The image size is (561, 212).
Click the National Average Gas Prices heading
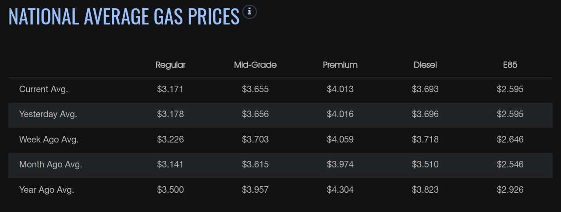(124, 17)
